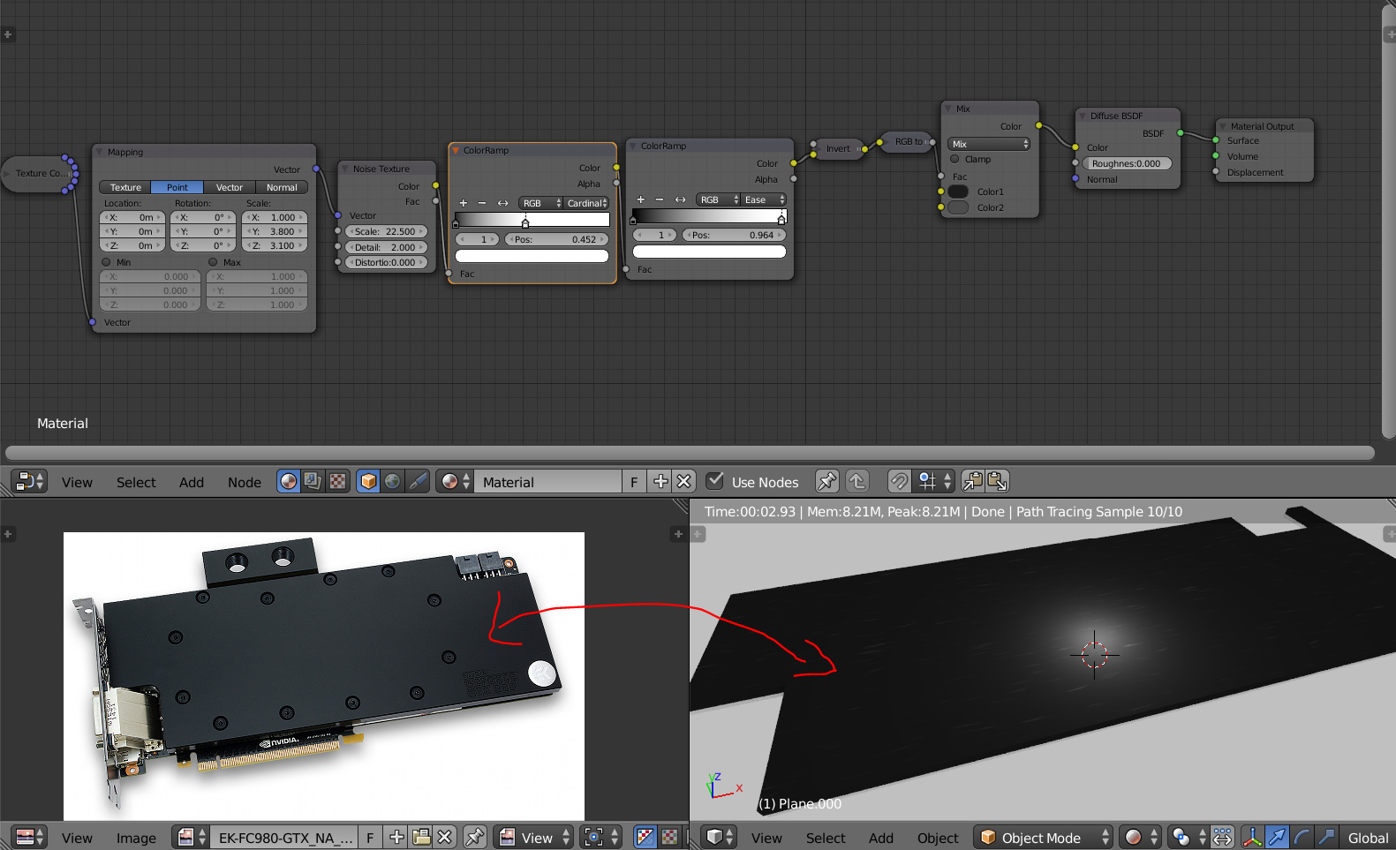The image size is (1396, 850).
Task: Open Cardinal interpolation dropdown in ColorRamp
Action: (587, 203)
